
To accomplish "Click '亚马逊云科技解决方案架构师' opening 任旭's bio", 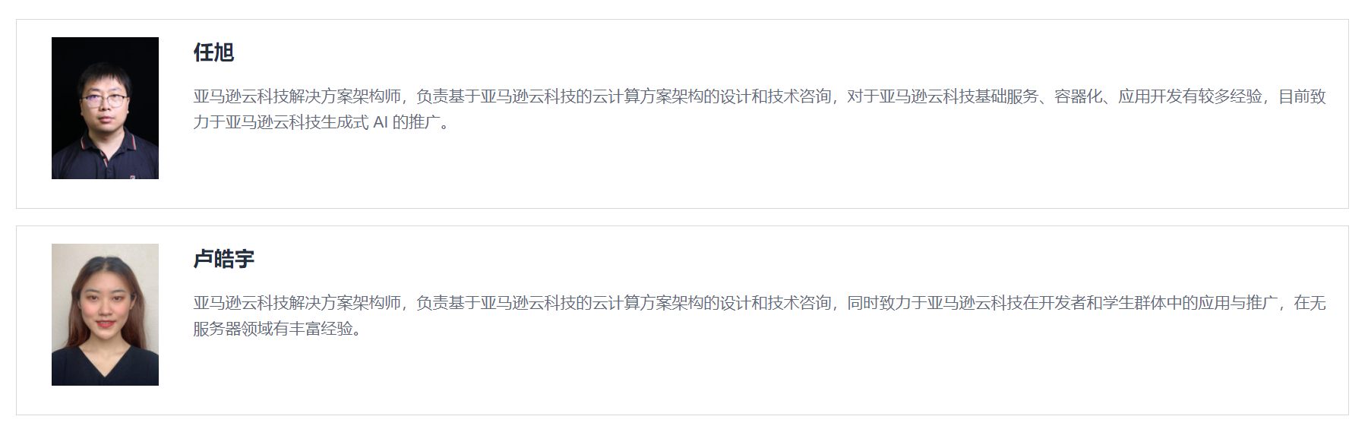I will tap(297, 96).
